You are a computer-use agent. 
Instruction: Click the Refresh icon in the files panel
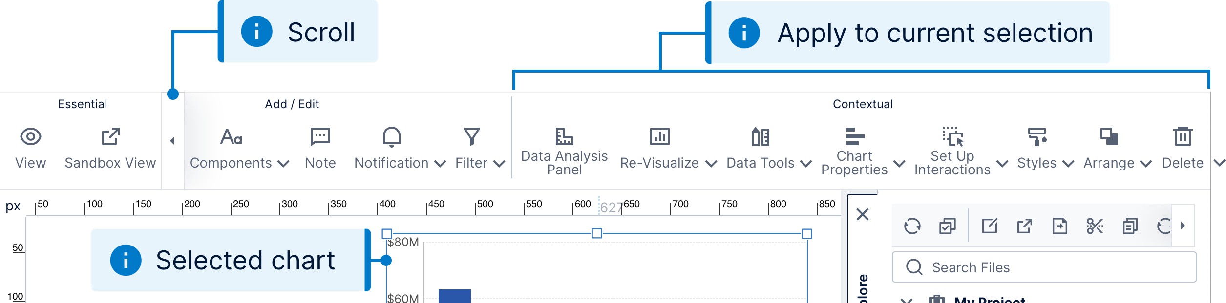click(913, 226)
